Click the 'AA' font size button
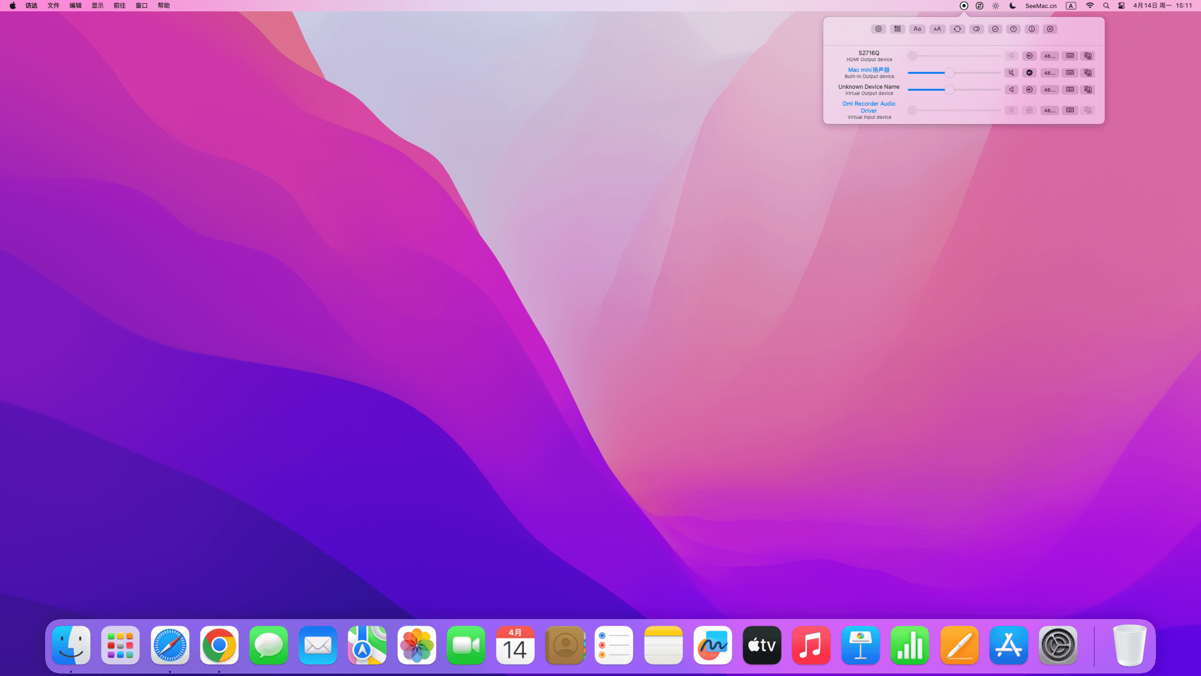 click(x=937, y=29)
